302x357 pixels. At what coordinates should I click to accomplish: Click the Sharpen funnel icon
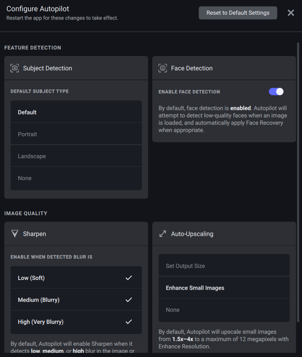(x=15, y=234)
